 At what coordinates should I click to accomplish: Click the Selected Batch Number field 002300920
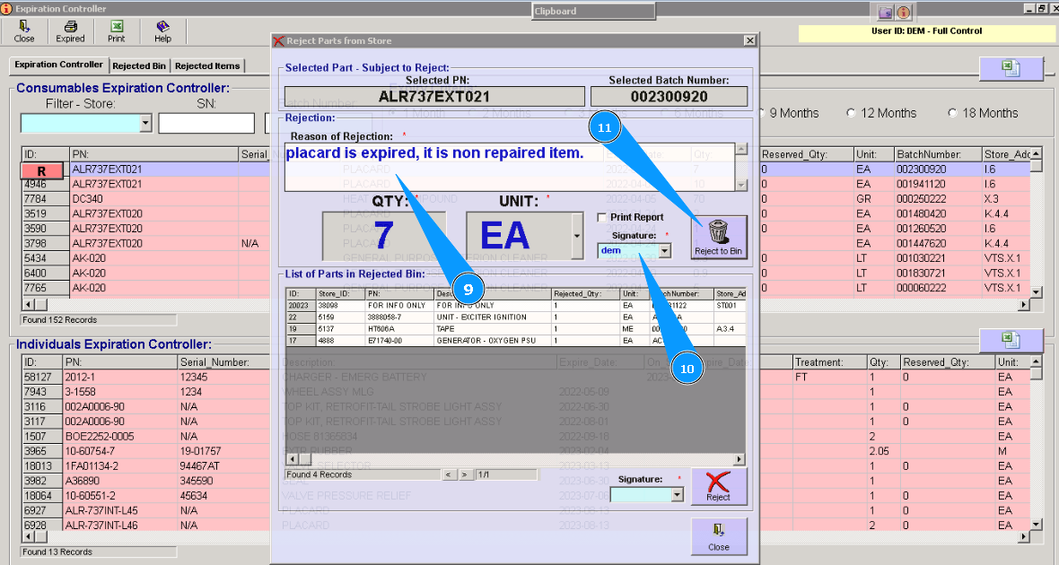(669, 97)
